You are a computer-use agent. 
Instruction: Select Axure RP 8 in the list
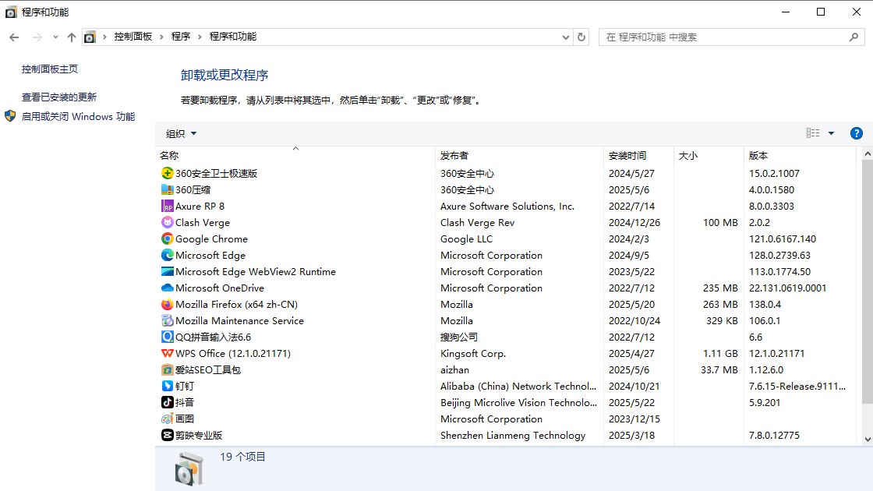pos(200,206)
